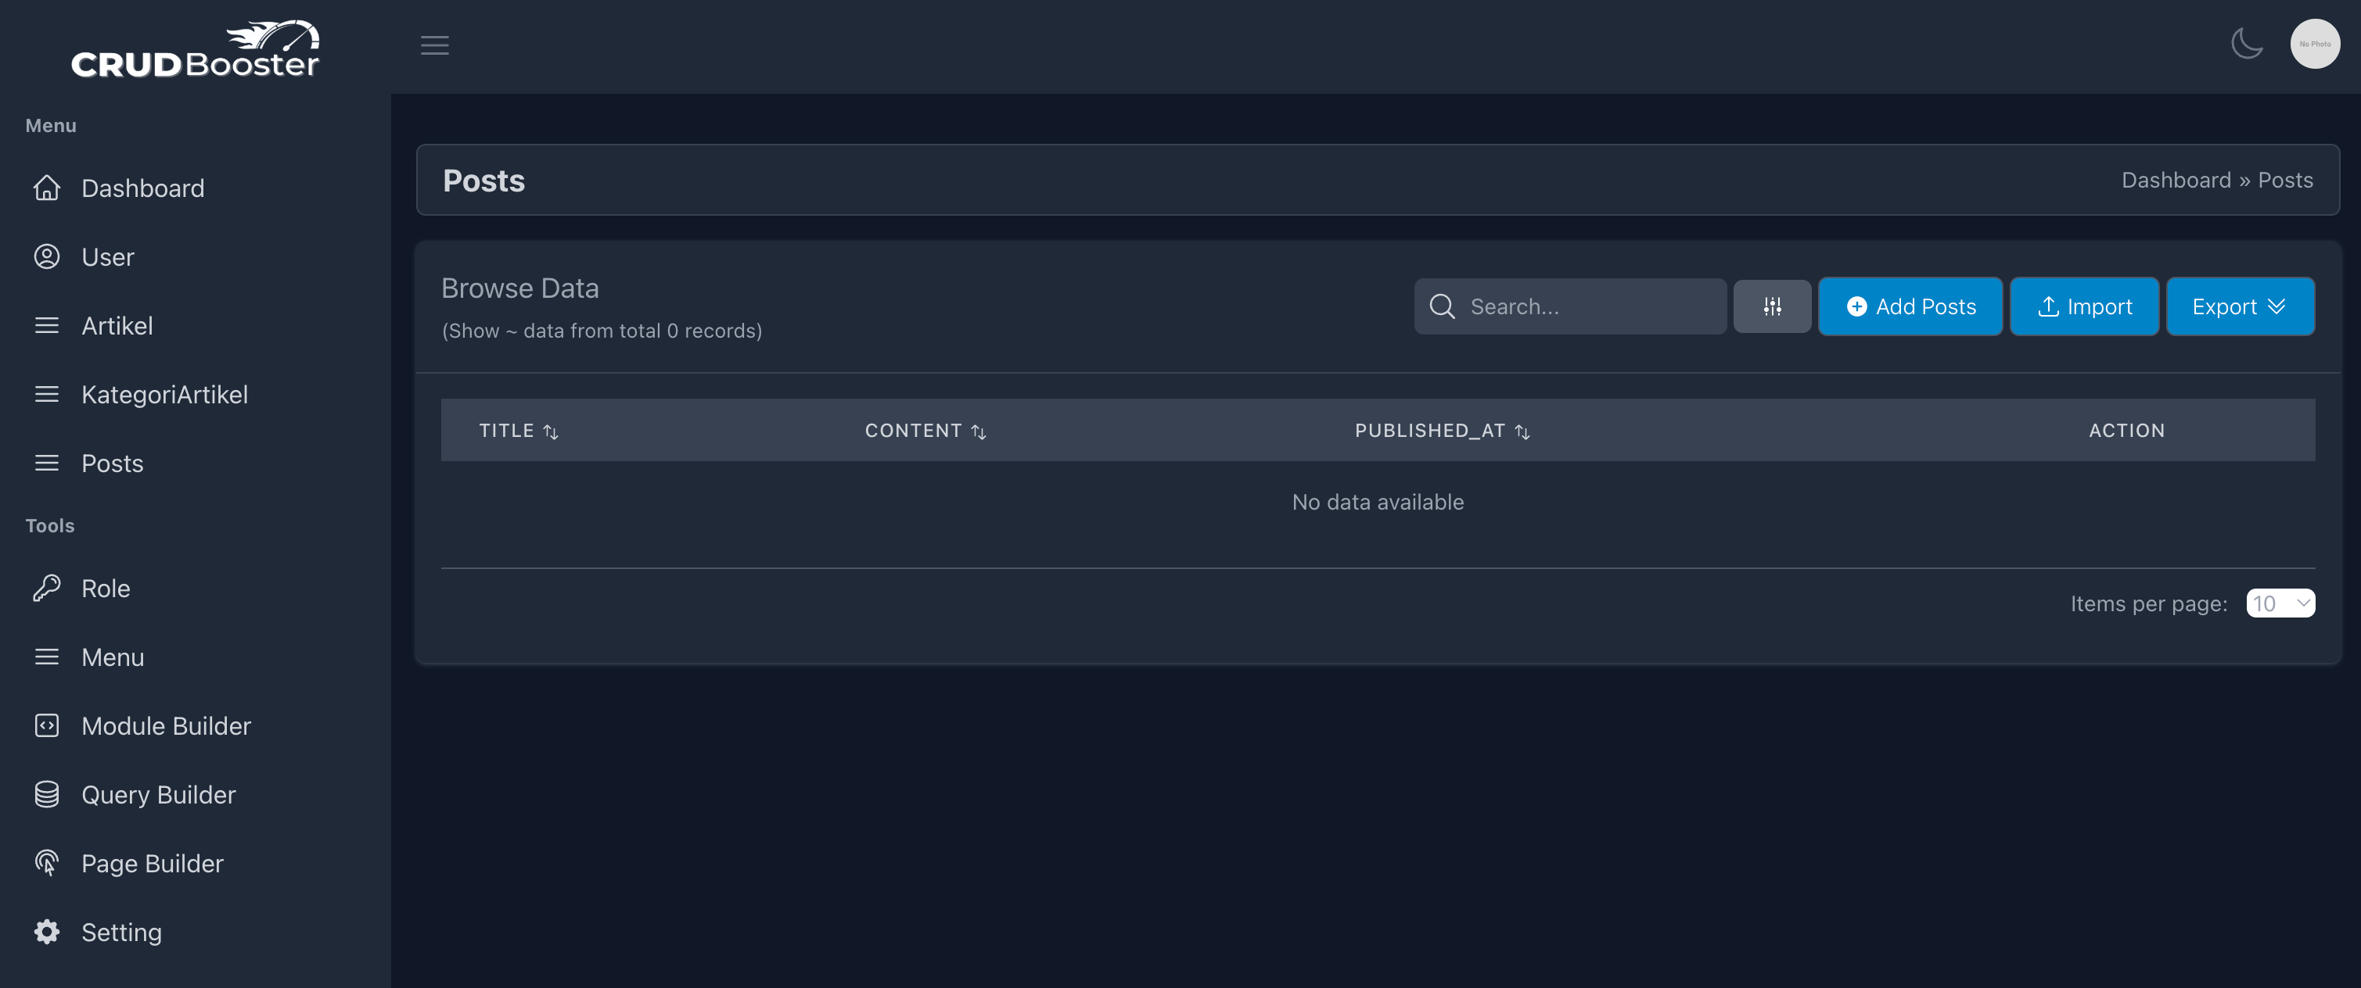The image size is (2361, 988).
Task: Open the items per page dropdown
Action: click(2280, 603)
